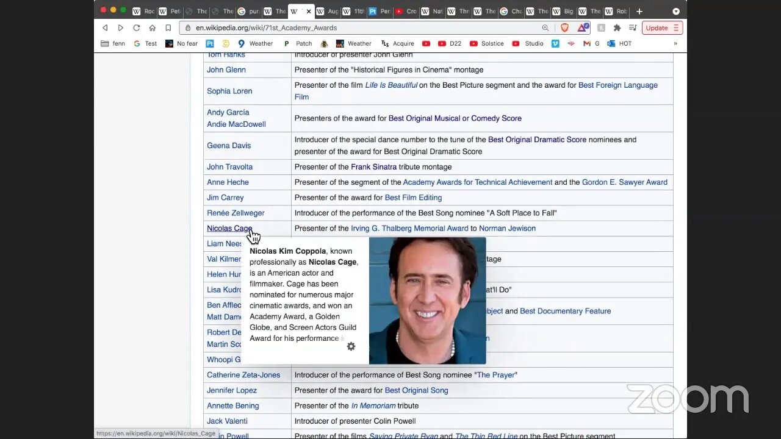This screenshot has width=781, height=439.
Task: Open the 'fenn' bookmarks folder
Action: point(113,43)
